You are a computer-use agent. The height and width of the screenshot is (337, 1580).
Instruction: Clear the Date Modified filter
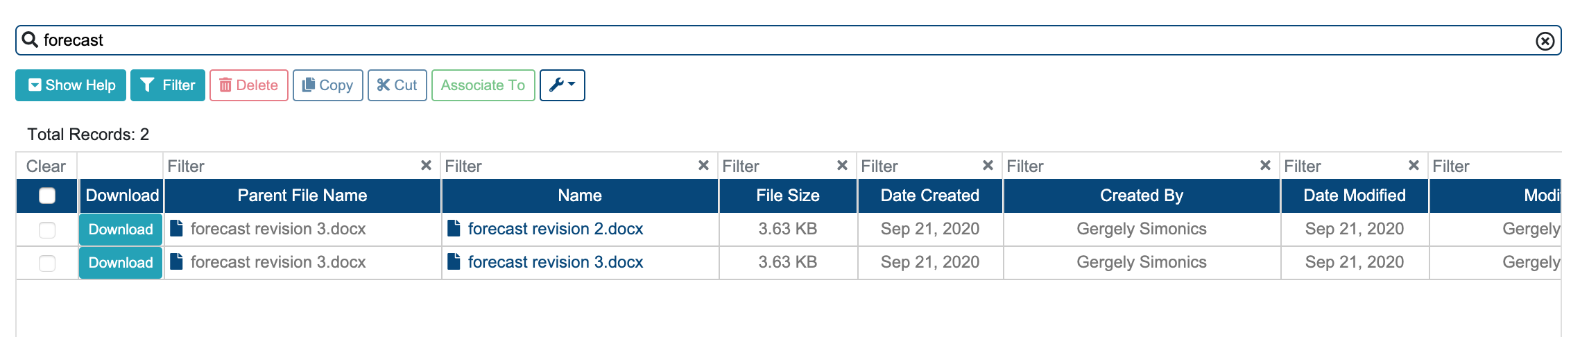coord(1414,166)
